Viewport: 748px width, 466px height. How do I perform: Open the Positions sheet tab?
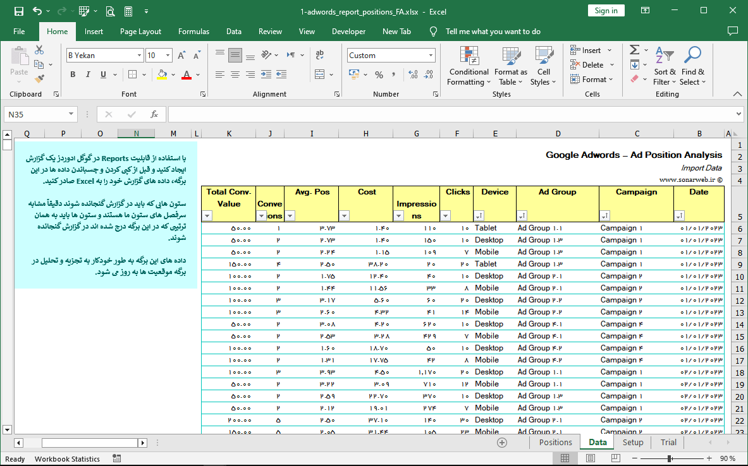[555, 442]
